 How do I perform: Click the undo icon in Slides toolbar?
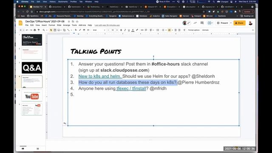[x=27, y=30]
